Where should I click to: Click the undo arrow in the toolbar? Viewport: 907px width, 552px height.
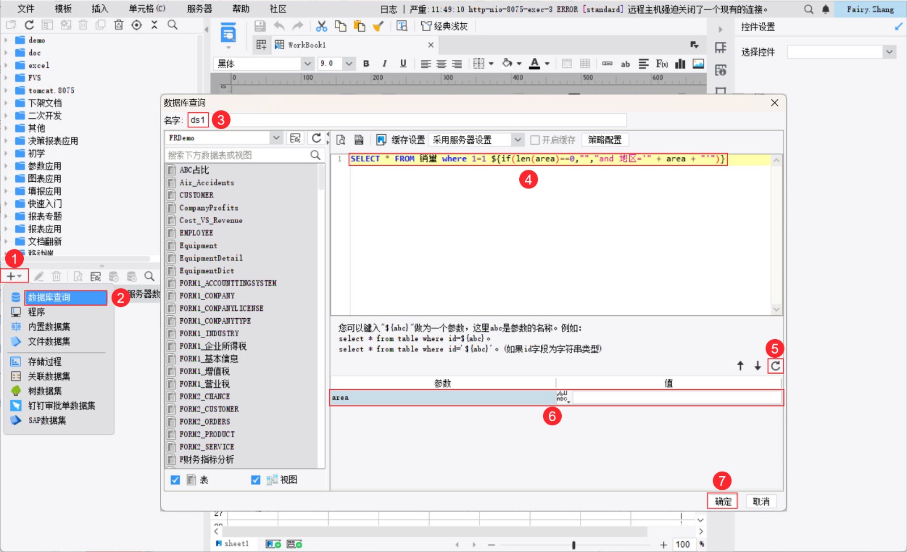coord(279,26)
